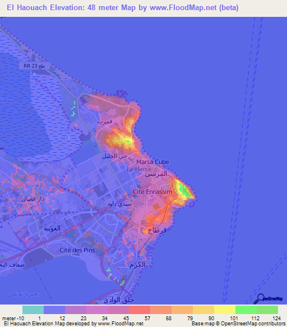This screenshot has width=287, height=327.
Task: Click the 79 meter legend color block
Action: (x=203, y=310)
